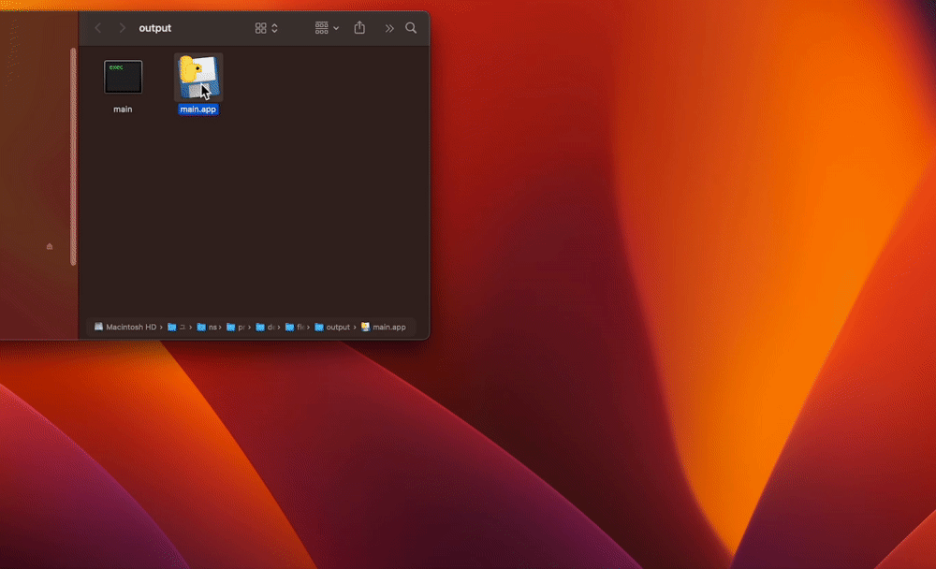This screenshot has width=936, height=569.
Task: Click the Search magnifier icon
Action: click(410, 28)
